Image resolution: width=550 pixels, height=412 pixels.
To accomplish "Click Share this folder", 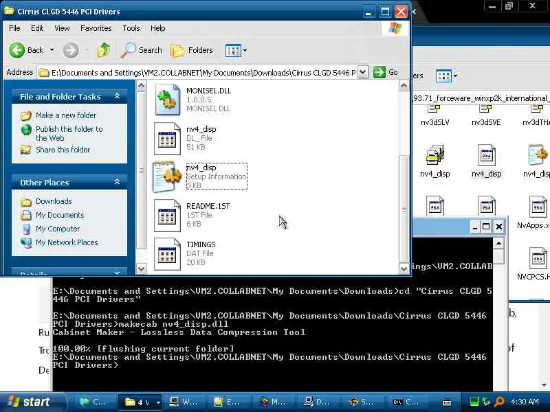I will point(63,150).
